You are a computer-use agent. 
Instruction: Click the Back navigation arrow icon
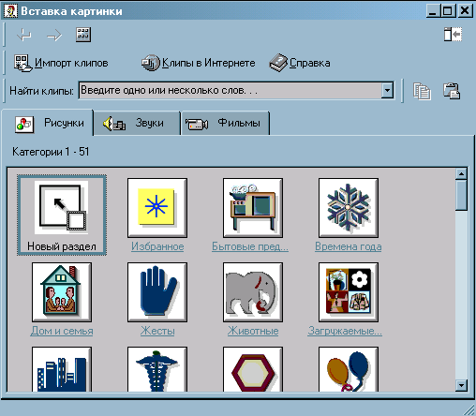[24, 35]
